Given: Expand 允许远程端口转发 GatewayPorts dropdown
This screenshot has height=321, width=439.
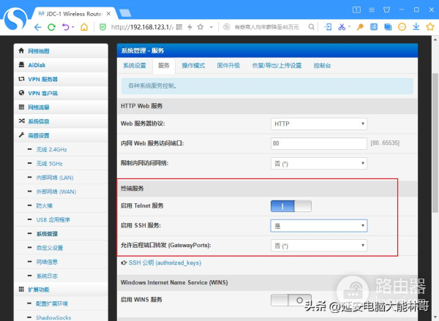Looking at the screenshot, I should [x=318, y=245].
